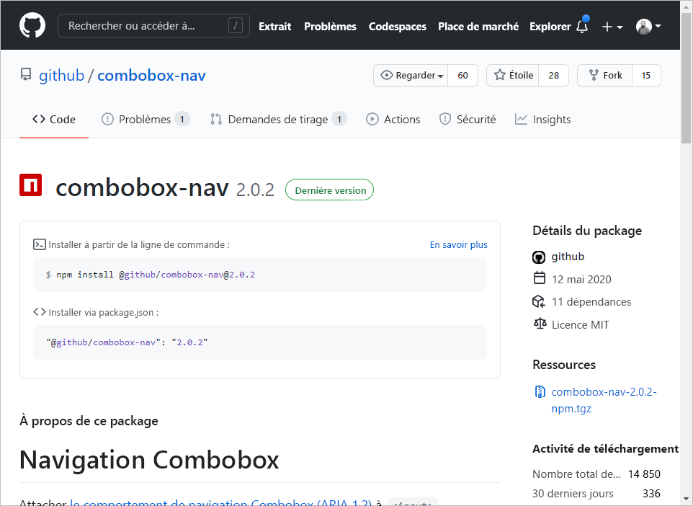The image size is (693, 506).
Task: Click the GitHub Octocat logo
Action: (x=32, y=26)
